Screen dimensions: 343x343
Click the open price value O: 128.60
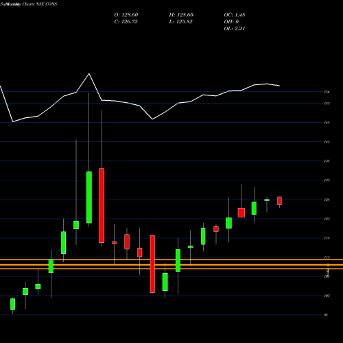coord(126,15)
